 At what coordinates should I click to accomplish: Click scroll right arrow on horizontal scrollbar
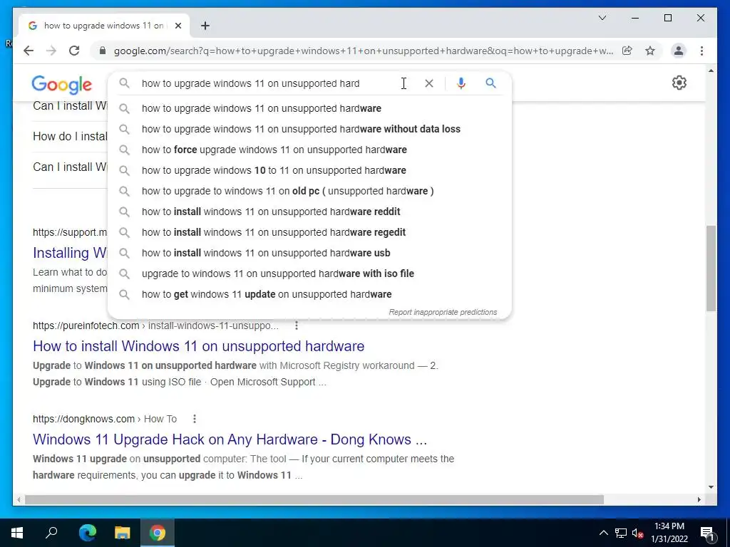[x=699, y=499]
